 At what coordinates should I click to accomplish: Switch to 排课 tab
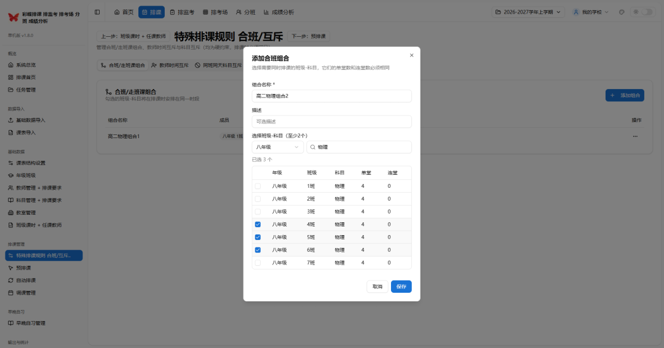(x=152, y=12)
